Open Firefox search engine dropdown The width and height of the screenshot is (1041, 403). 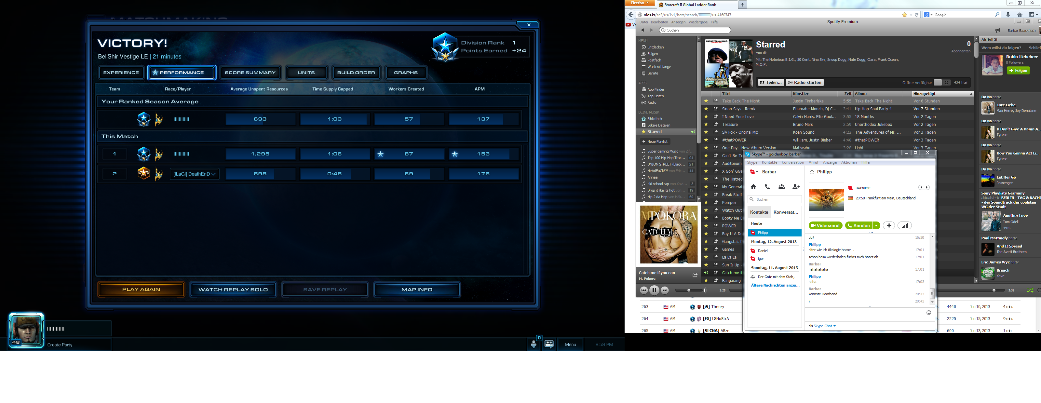click(x=929, y=15)
